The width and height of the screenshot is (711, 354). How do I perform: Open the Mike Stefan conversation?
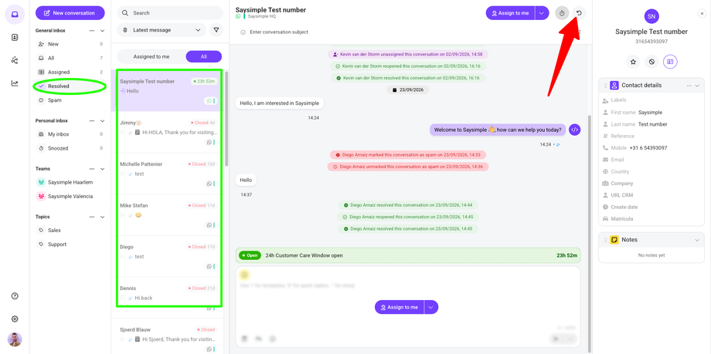[168, 215]
